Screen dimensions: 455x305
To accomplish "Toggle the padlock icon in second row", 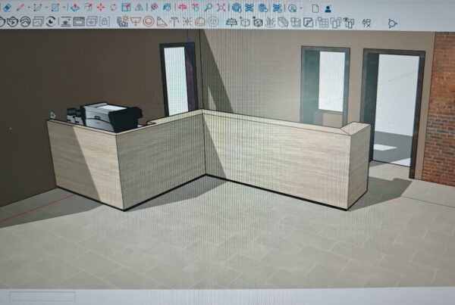I will coord(104,22).
